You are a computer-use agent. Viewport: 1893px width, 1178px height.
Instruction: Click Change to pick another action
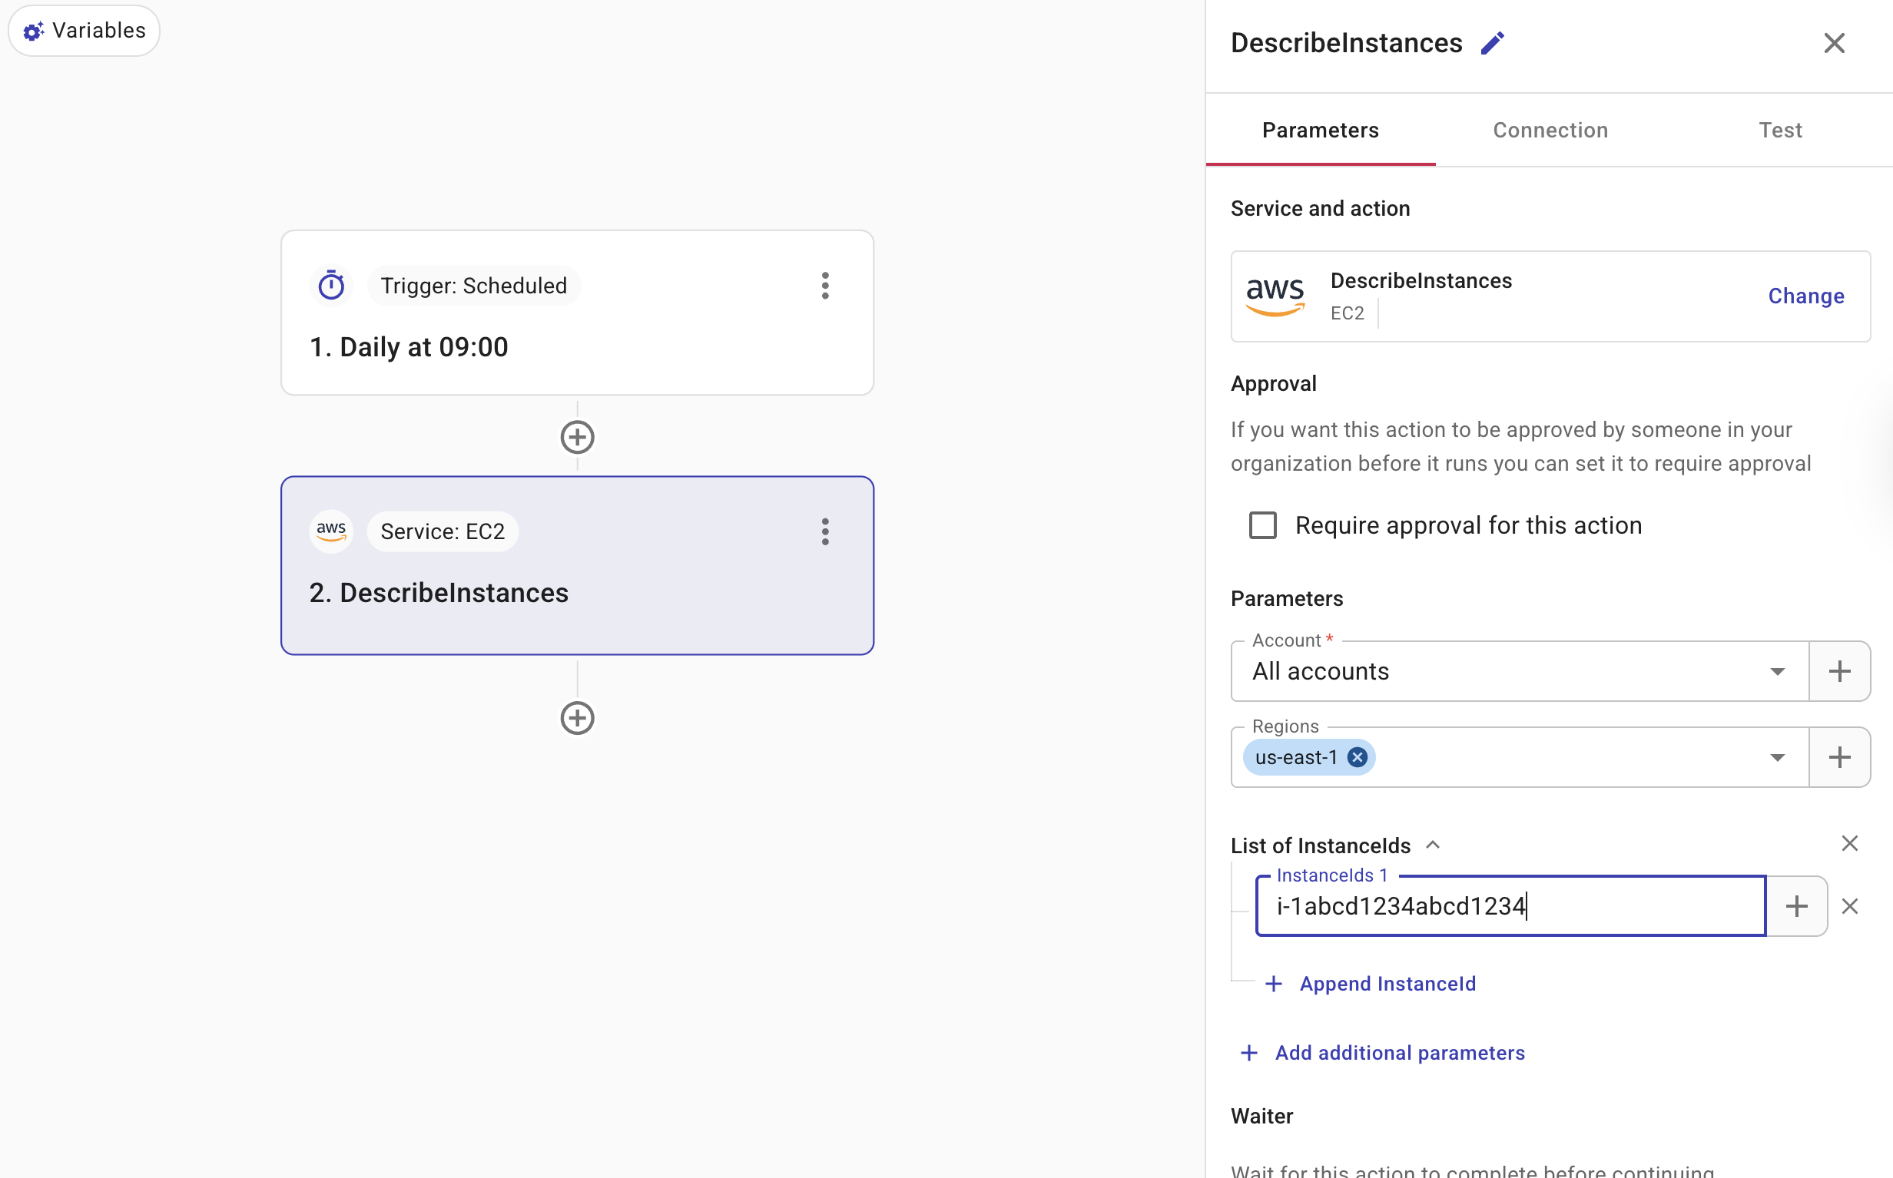1805,296
